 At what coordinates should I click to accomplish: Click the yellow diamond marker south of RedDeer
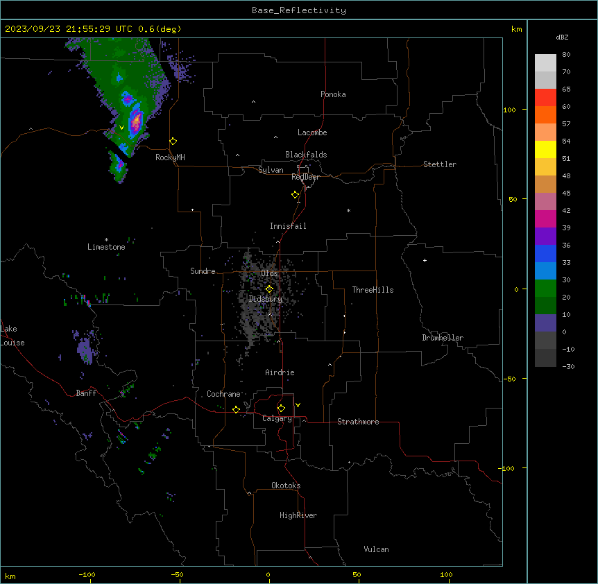point(296,195)
